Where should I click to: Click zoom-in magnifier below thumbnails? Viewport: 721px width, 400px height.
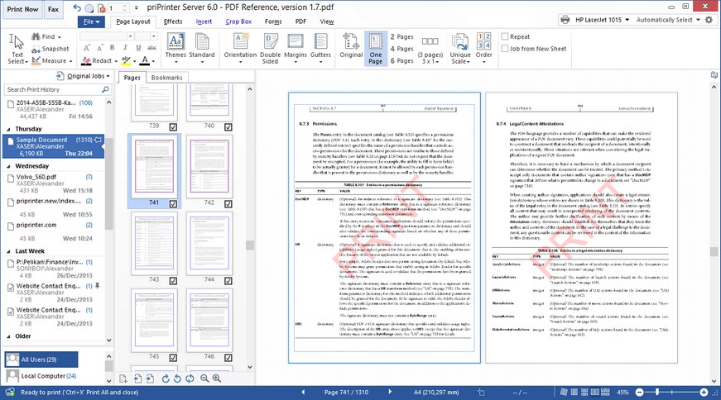click(x=216, y=379)
